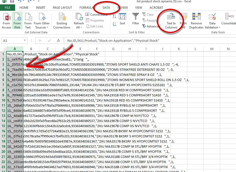The width and height of the screenshot is (236, 172).
Task: Select column A header
Action: 15,49
